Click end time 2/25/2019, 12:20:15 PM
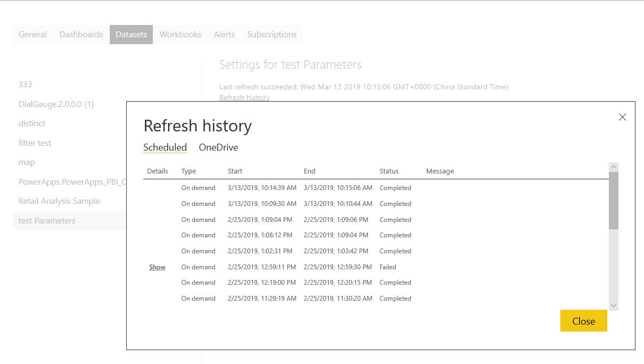 338,283
